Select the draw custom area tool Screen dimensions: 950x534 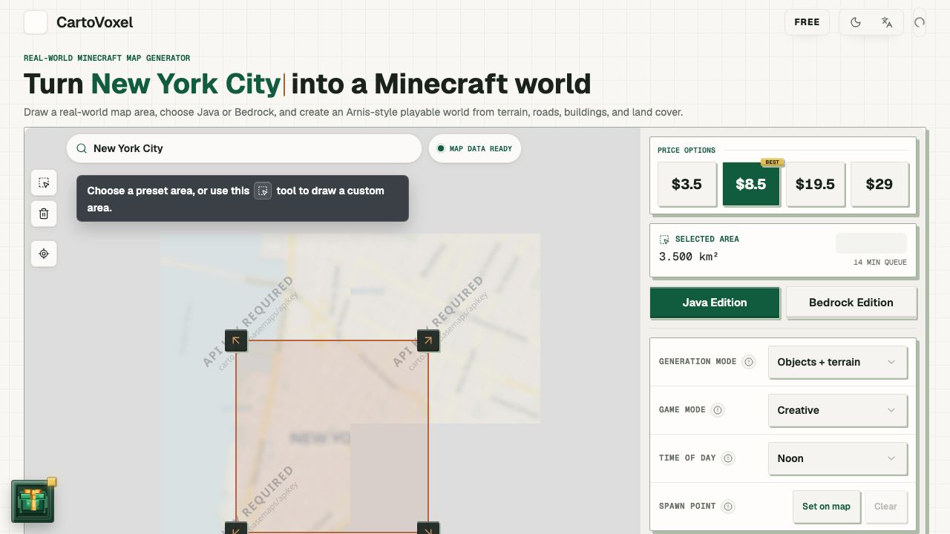point(44,182)
